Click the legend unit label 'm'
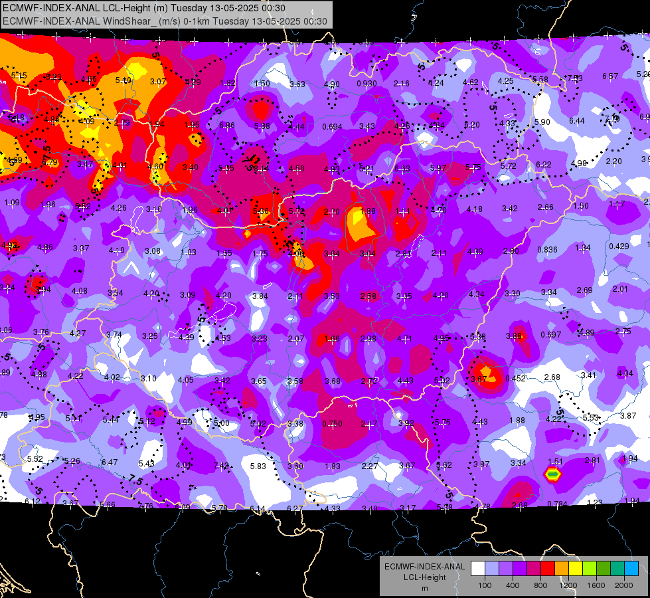The image size is (650, 598). click(x=424, y=589)
